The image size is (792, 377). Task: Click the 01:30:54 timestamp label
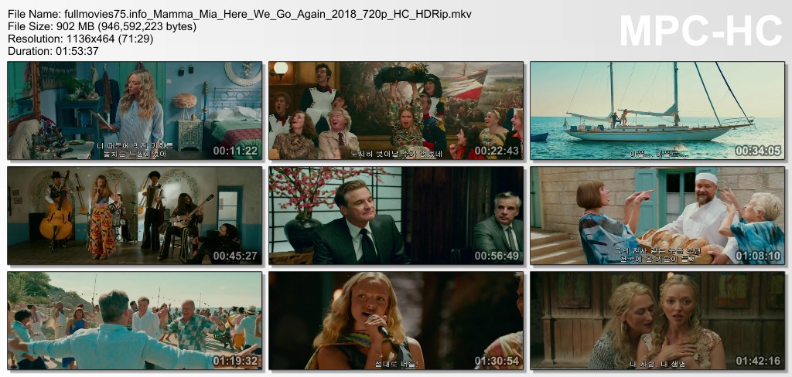point(497,361)
